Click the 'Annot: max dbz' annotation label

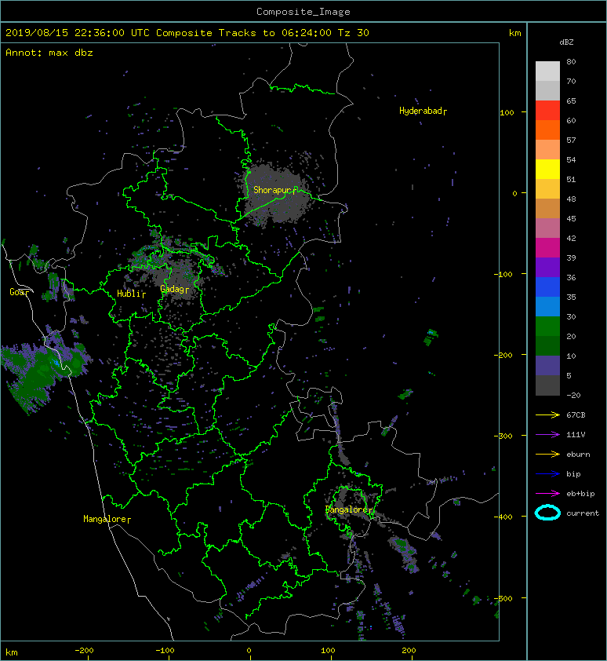click(49, 53)
